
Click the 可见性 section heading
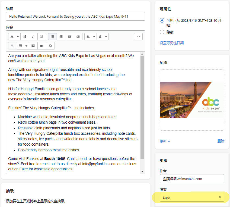pyautogui.click(x=165, y=9)
